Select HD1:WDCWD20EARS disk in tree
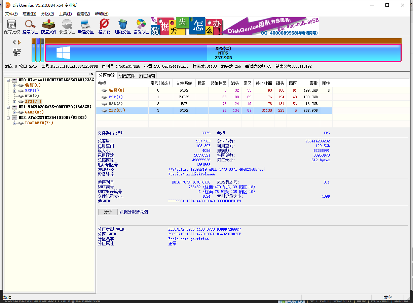Screen dimensions: 413x303 55,107
